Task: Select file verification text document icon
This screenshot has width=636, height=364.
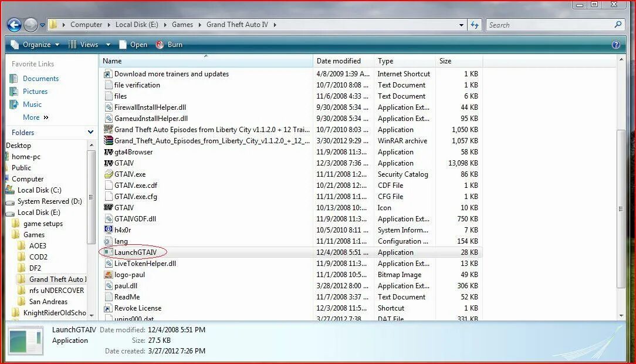Action: click(108, 85)
